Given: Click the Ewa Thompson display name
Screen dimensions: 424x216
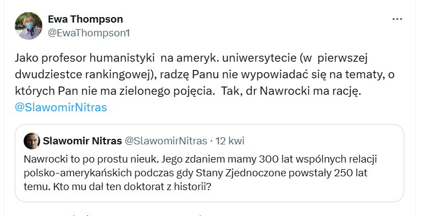Looking at the screenshot, I should click(x=85, y=19).
